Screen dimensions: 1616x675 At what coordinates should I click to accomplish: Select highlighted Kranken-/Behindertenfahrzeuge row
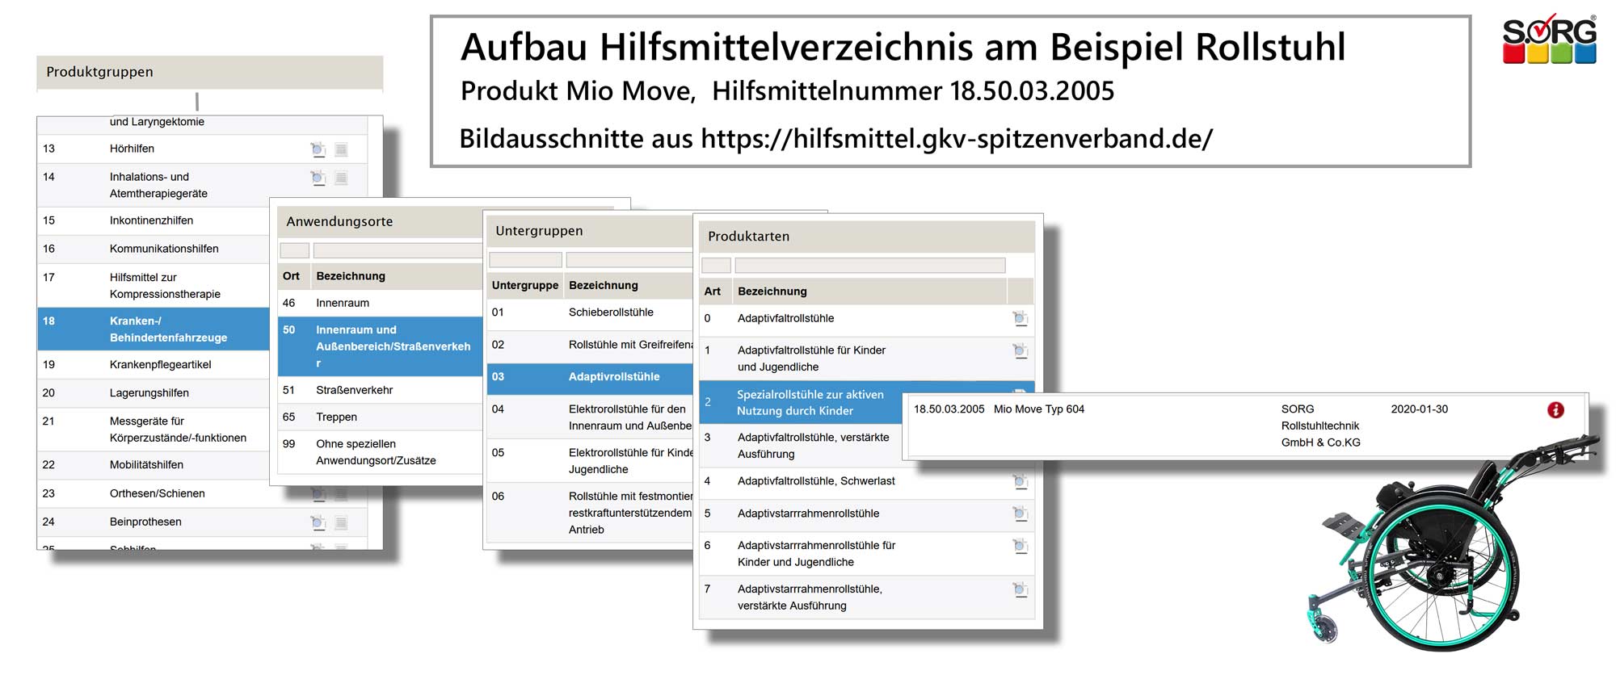(154, 329)
